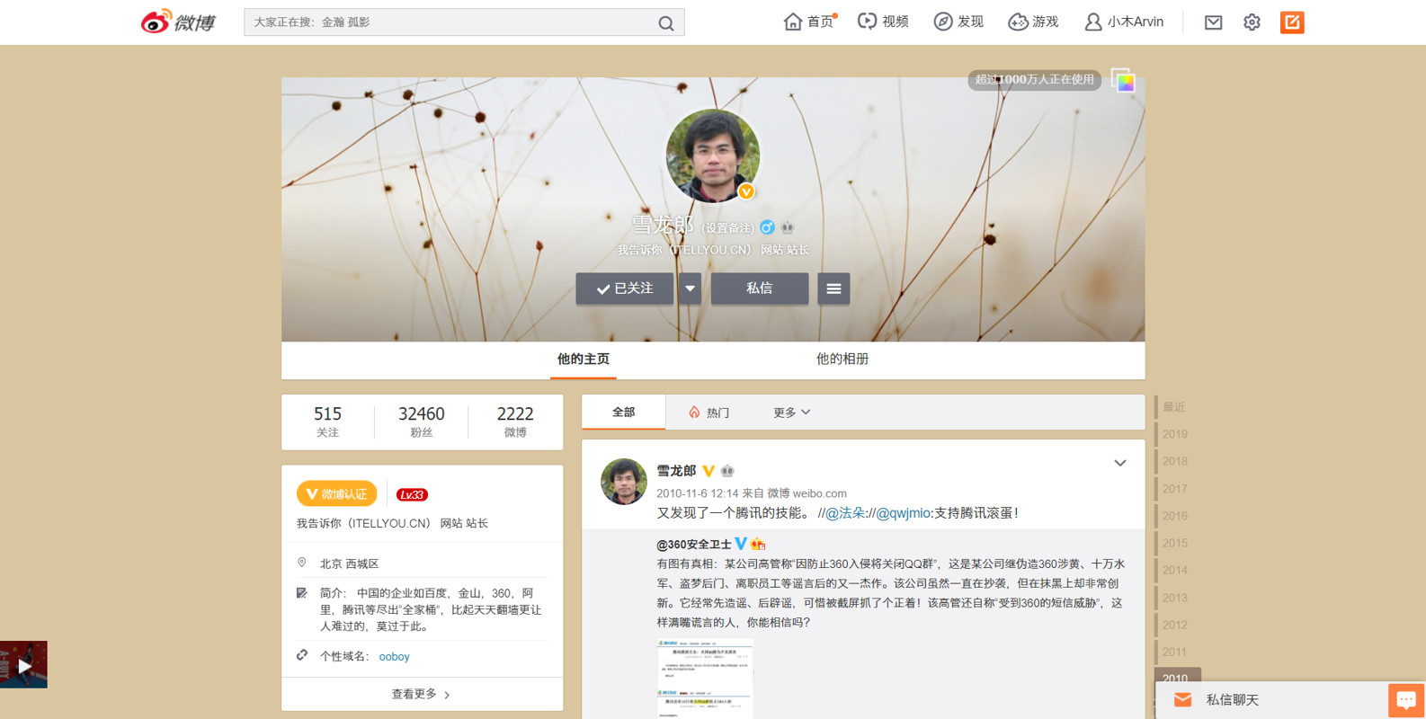
Task: Click the 2010-11-6 12:14 post timestamp
Action: click(x=697, y=493)
